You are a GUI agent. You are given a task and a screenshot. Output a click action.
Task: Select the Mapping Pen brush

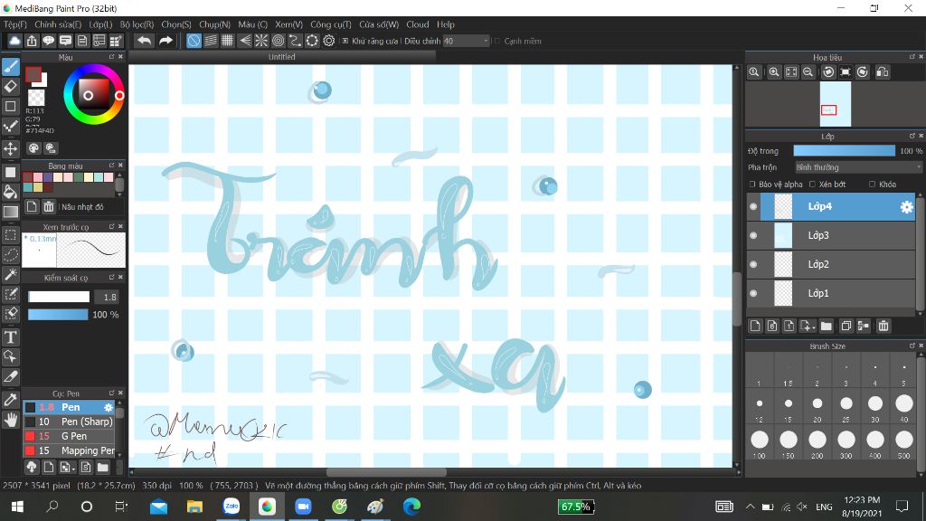tap(69, 450)
